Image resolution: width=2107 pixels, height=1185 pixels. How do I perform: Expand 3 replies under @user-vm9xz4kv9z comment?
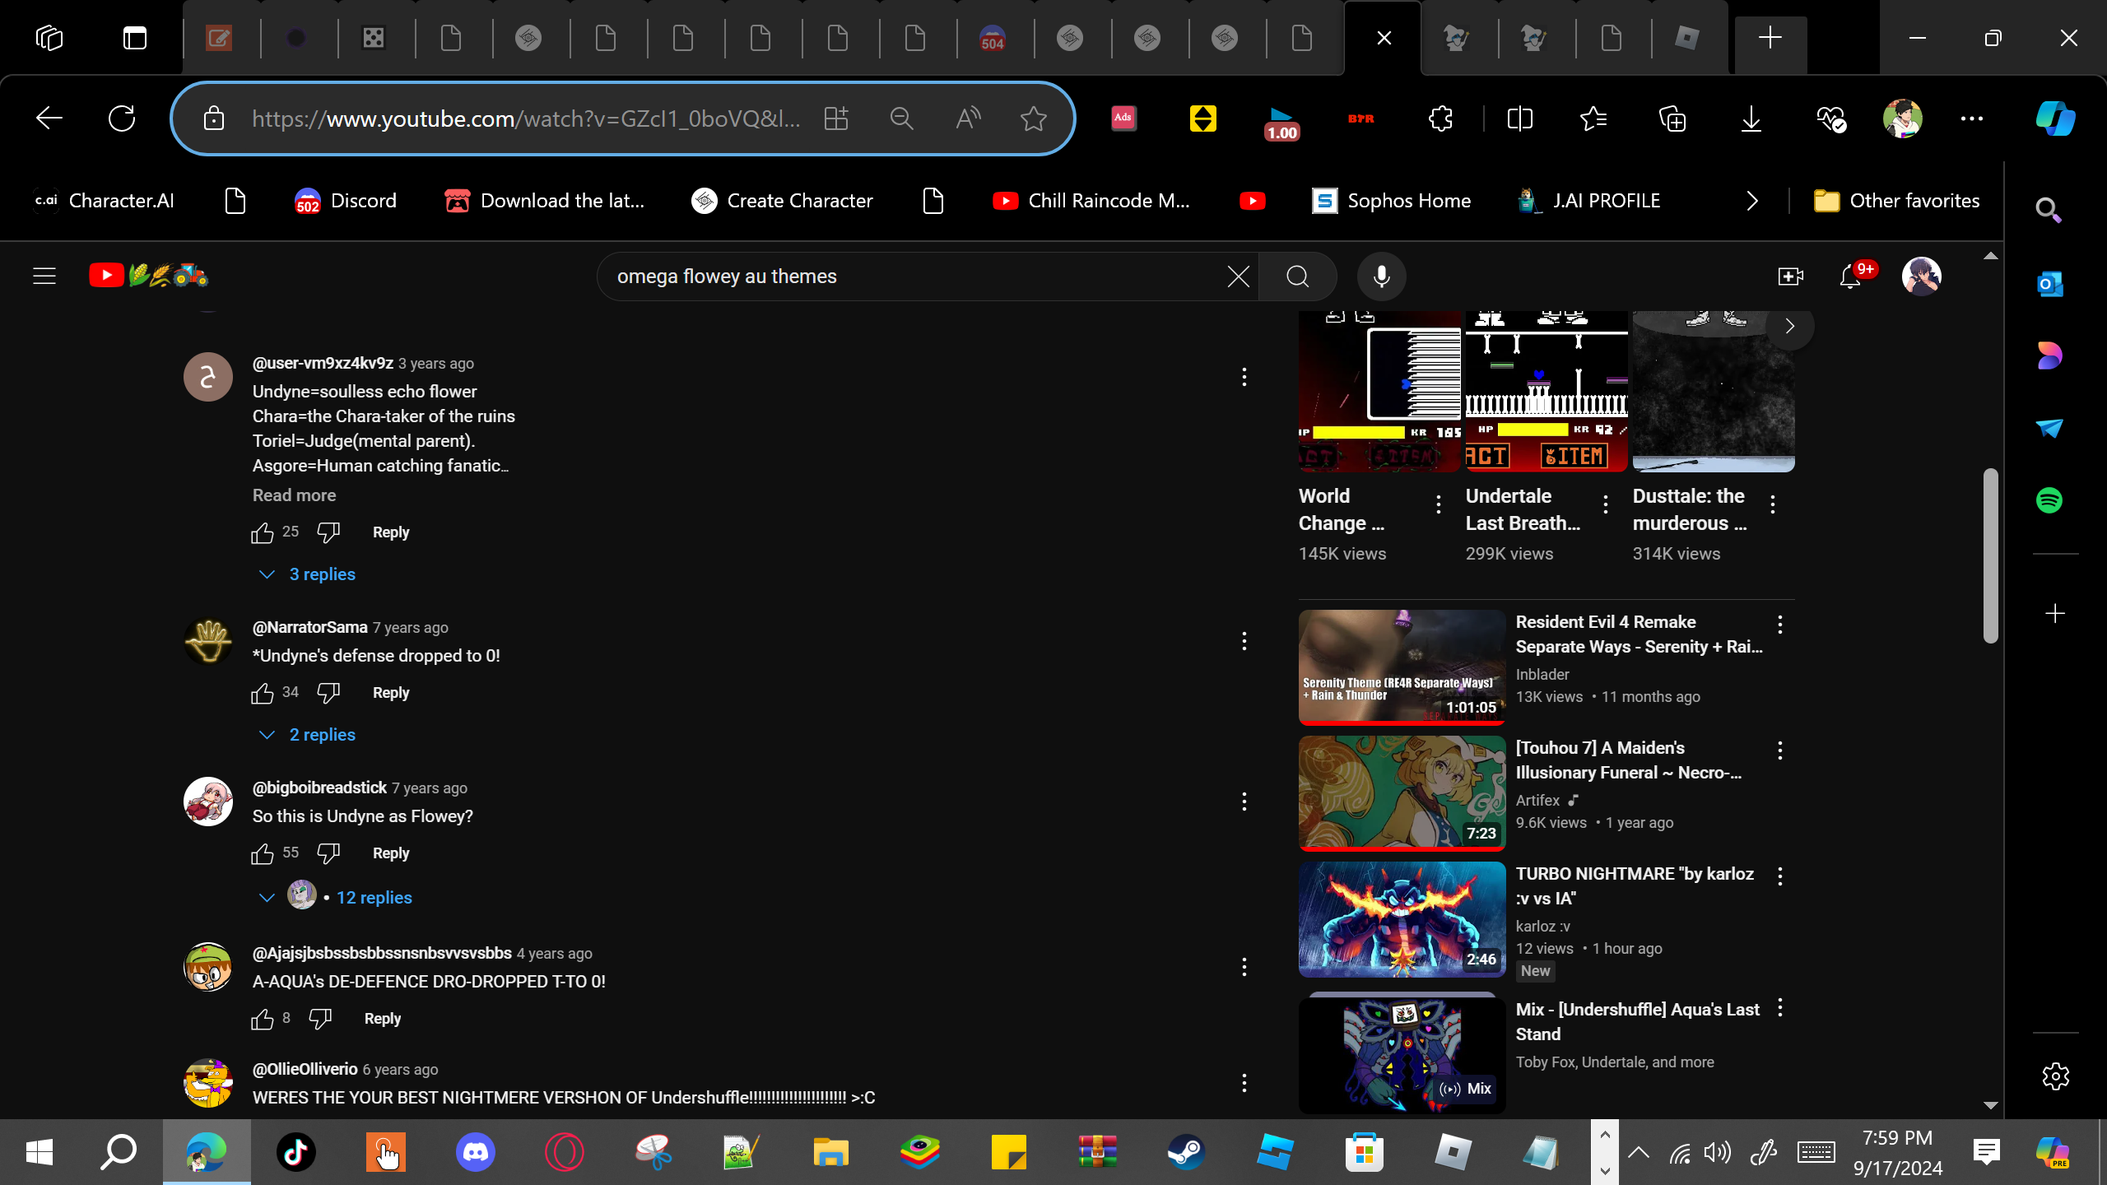[321, 574]
